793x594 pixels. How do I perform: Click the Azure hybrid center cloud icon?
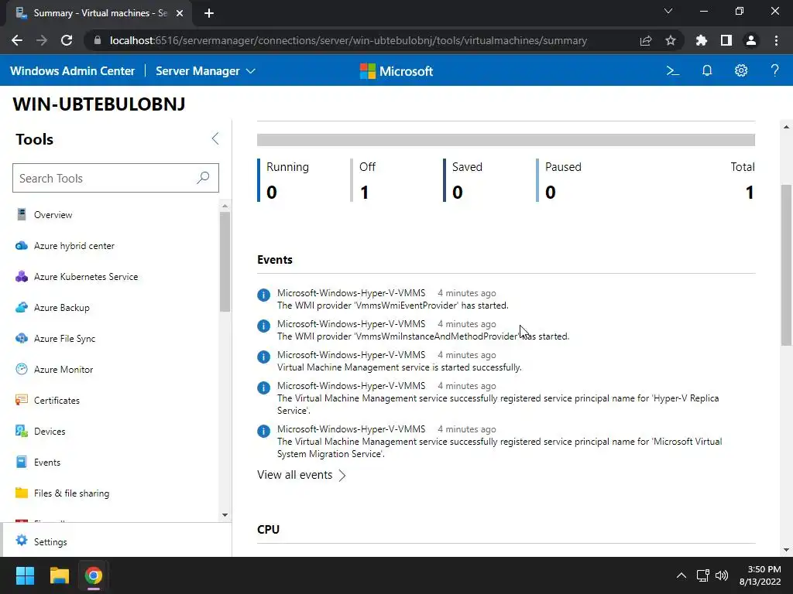[x=21, y=245]
